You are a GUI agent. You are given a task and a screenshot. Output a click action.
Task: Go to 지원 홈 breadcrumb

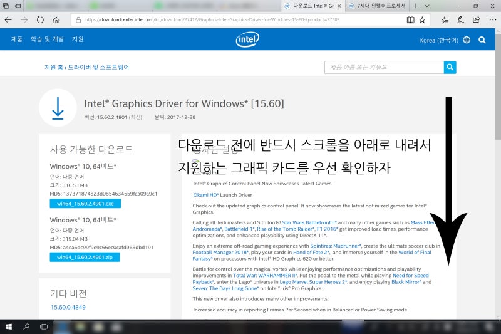tap(54, 67)
